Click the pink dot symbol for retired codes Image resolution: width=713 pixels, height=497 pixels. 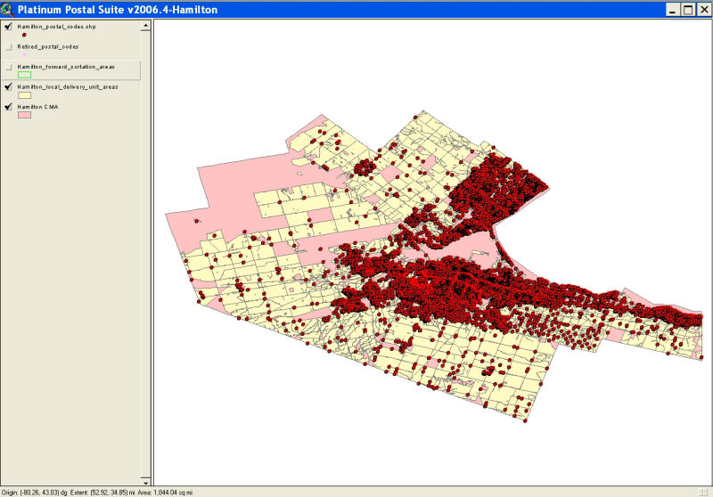pyautogui.click(x=24, y=54)
